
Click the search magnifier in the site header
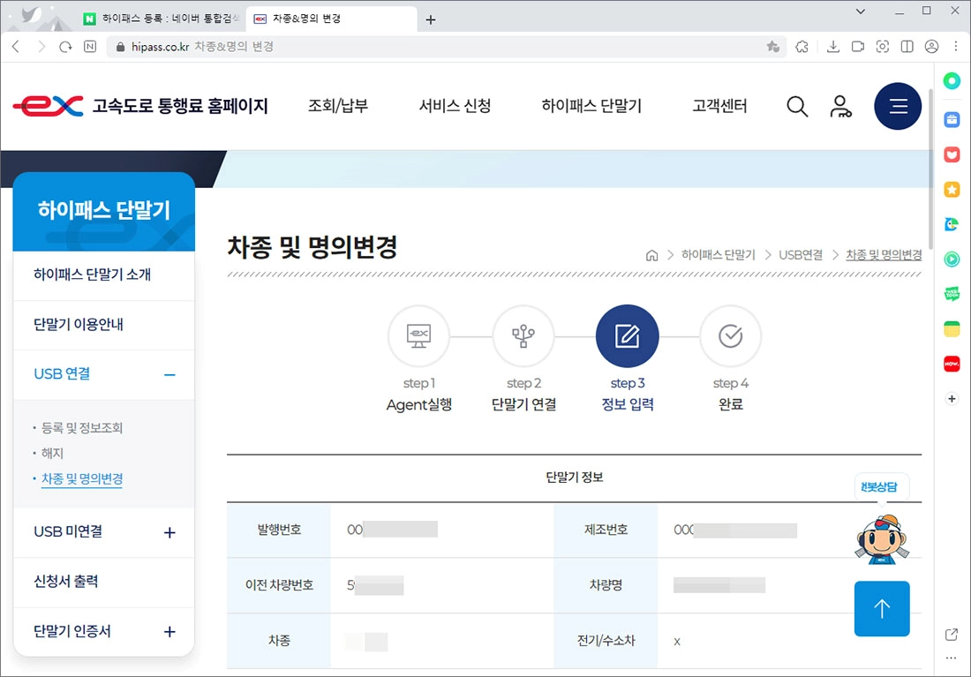click(x=797, y=106)
